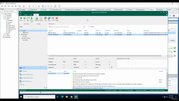Start the selected job with the Start icon
179x101 pixels.
(21, 19)
